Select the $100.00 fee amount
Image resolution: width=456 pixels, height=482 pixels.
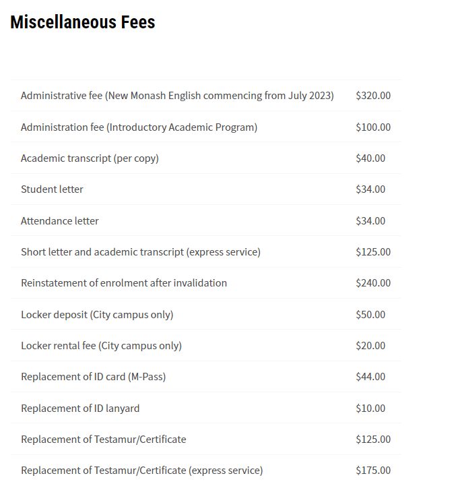pyautogui.click(x=372, y=127)
